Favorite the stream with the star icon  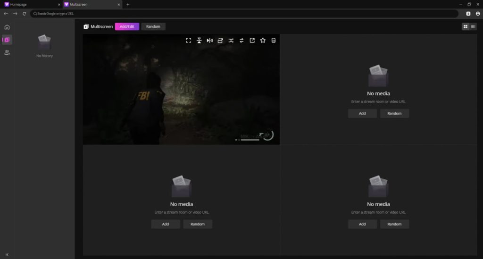[x=263, y=41]
